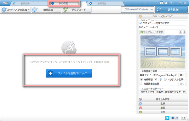Collapse DVDコンフィグシス panel header
The width and height of the screenshot is (189, 121).
(x=163, y=16)
